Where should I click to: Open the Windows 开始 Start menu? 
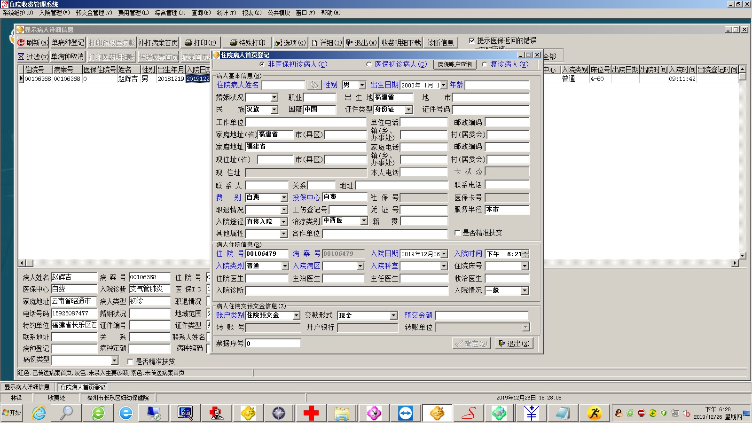click(x=12, y=413)
